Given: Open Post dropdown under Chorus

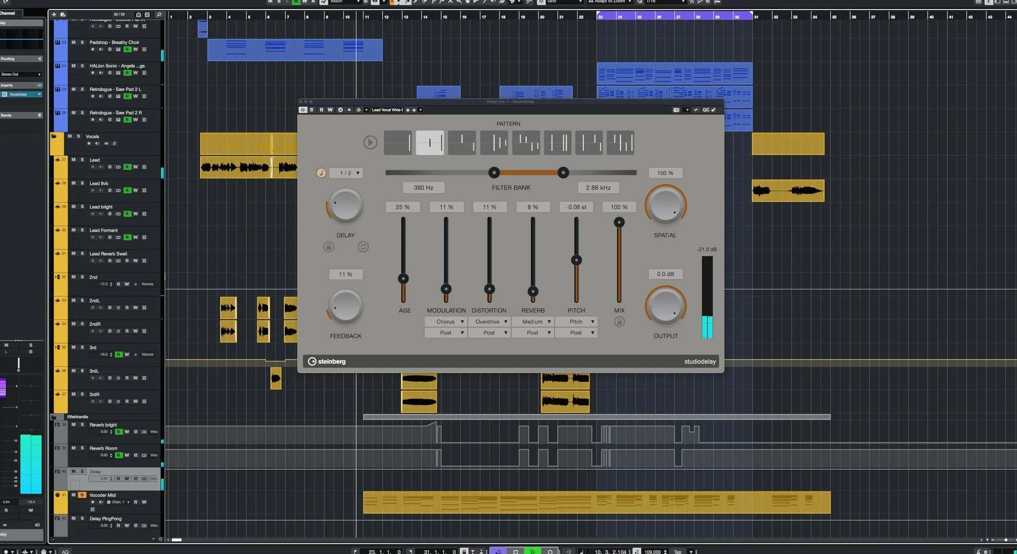Looking at the screenshot, I should click(446, 333).
